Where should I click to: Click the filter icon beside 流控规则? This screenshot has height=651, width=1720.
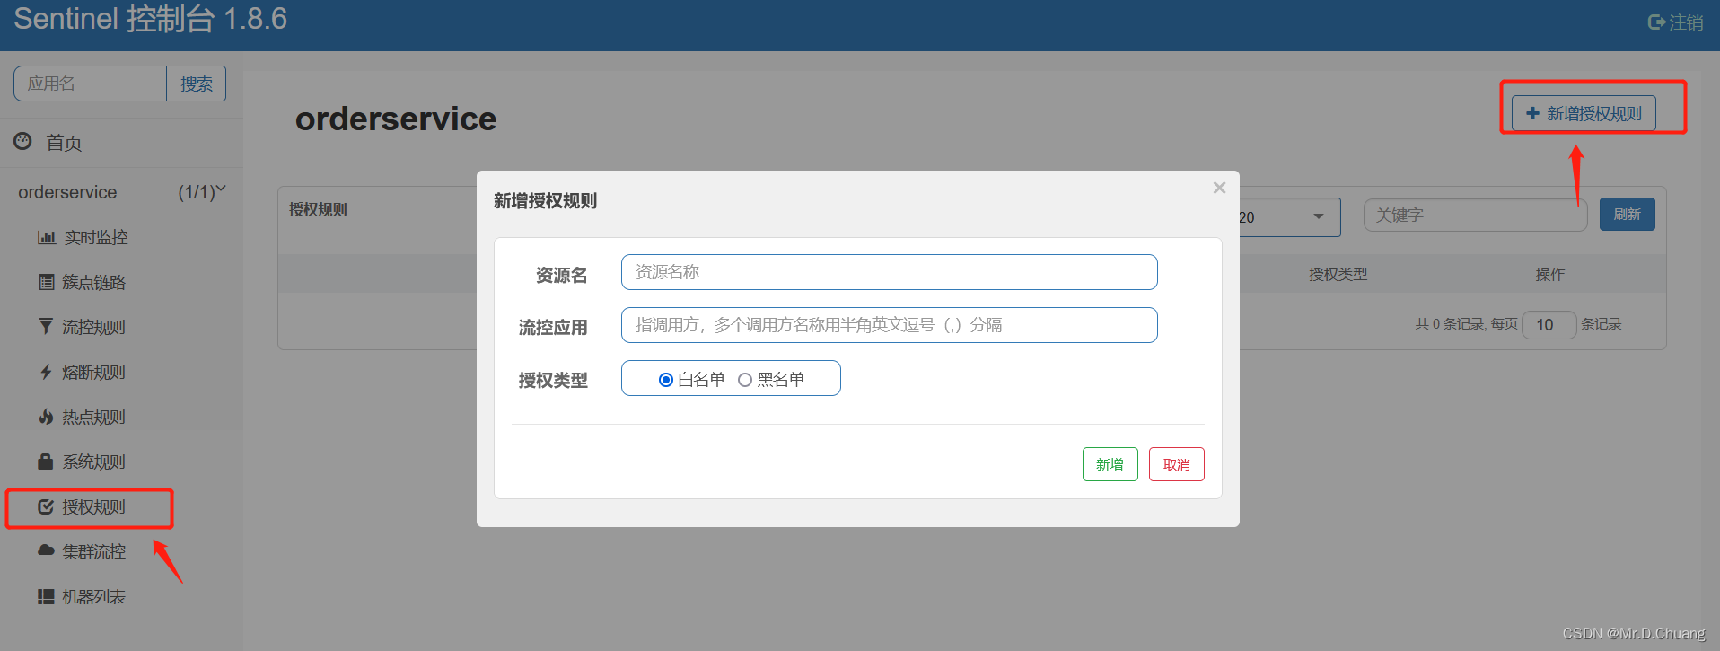point(46,326)
